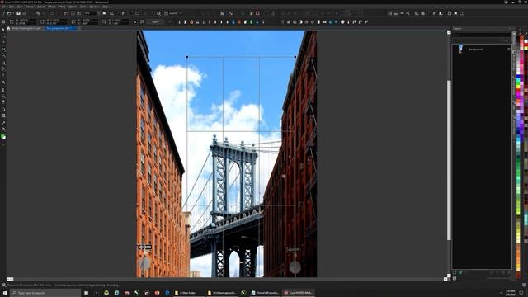528x297 pixels.
Task: Open the Effects menu
Action: click(x=51, y=7)
